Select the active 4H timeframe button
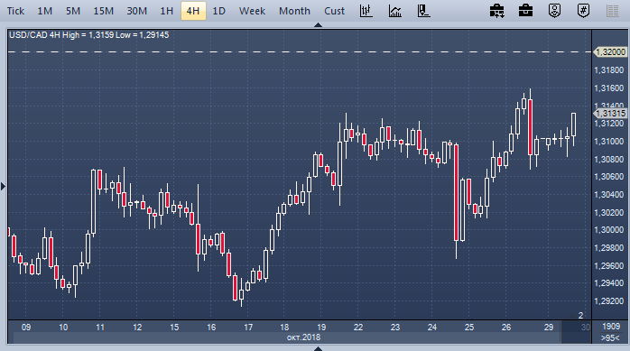The width and height of the screenshot is (630, 351). point(193,11)
